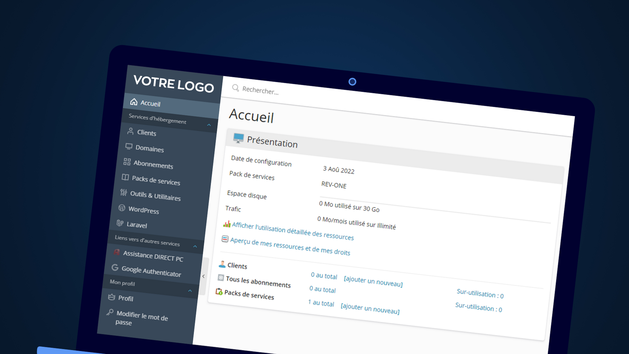Click the Outils & Utilitaires sliders icon
Screen dimensions: 629x354
124,192
